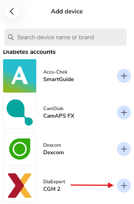
Task: Add CamAPS FX using its plus icon
Action: point(124,113)
